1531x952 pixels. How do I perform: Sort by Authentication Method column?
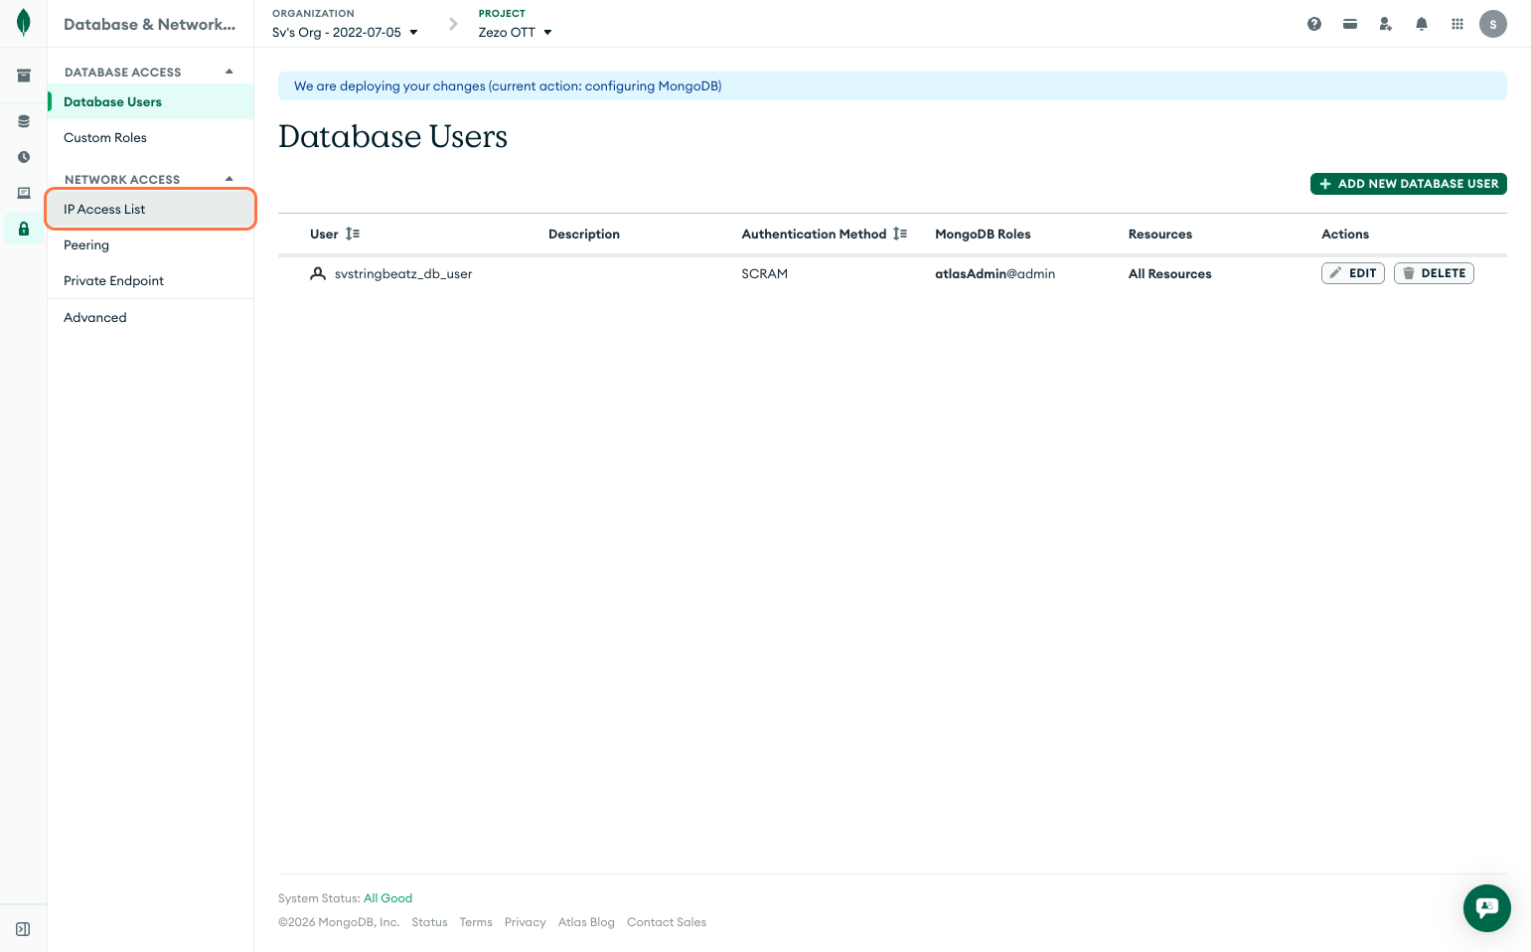(x=900, y=234)
